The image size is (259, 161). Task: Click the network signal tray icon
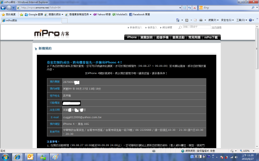click(x=231, y=157)
